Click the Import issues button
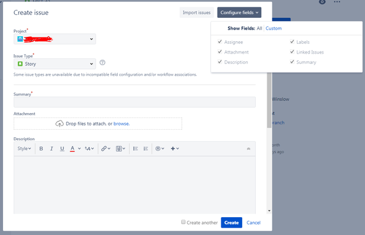365x235 pixels. click(x=197, y=12)
